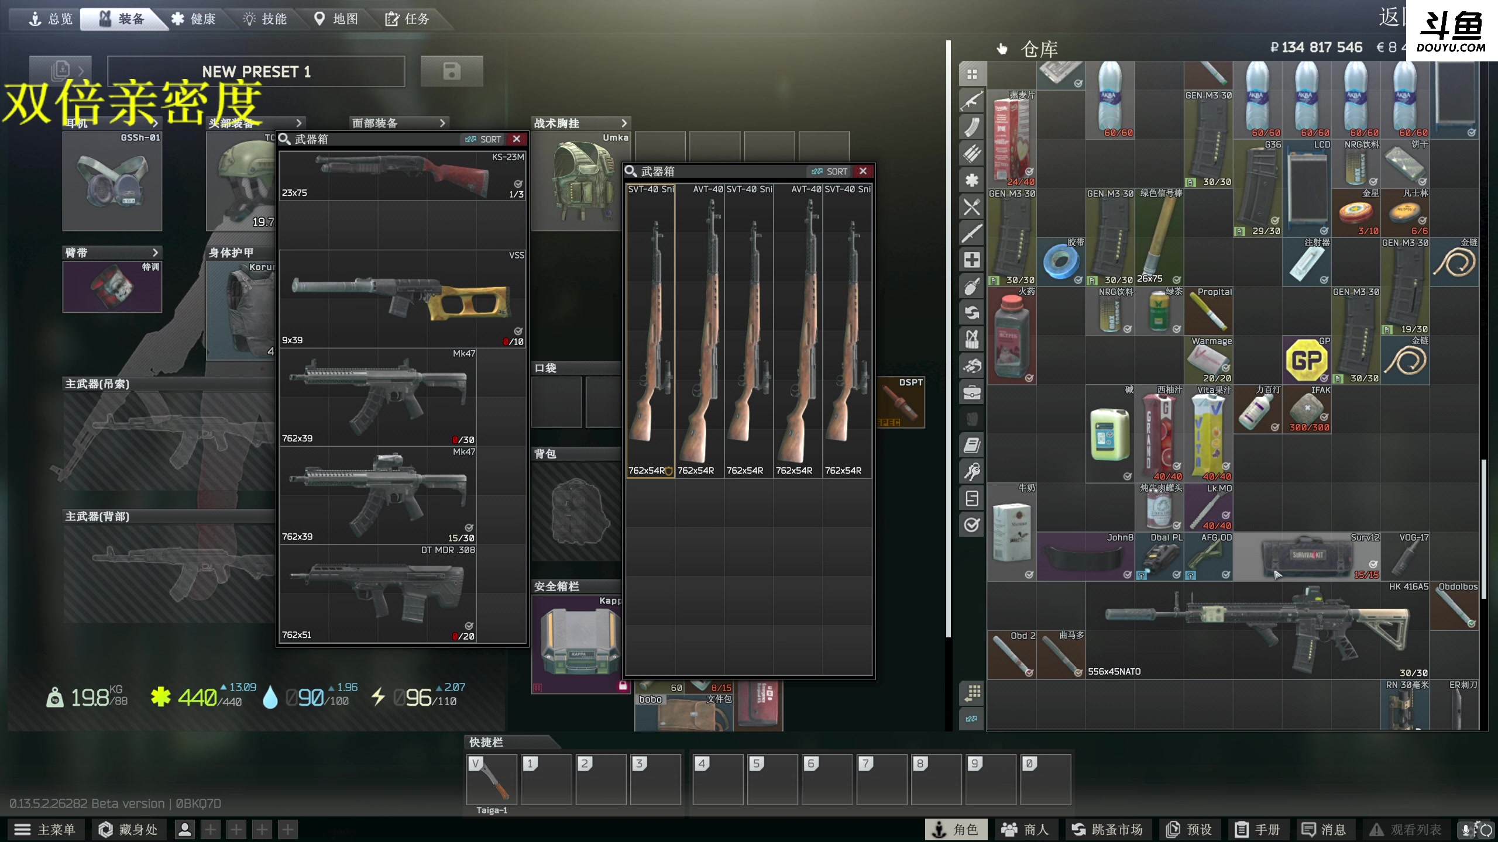Image resolution: width=1498 pixels, height=842 pixels.
Task: Select the HK 416A5 rifle in stash
Action: (1258, 630)
